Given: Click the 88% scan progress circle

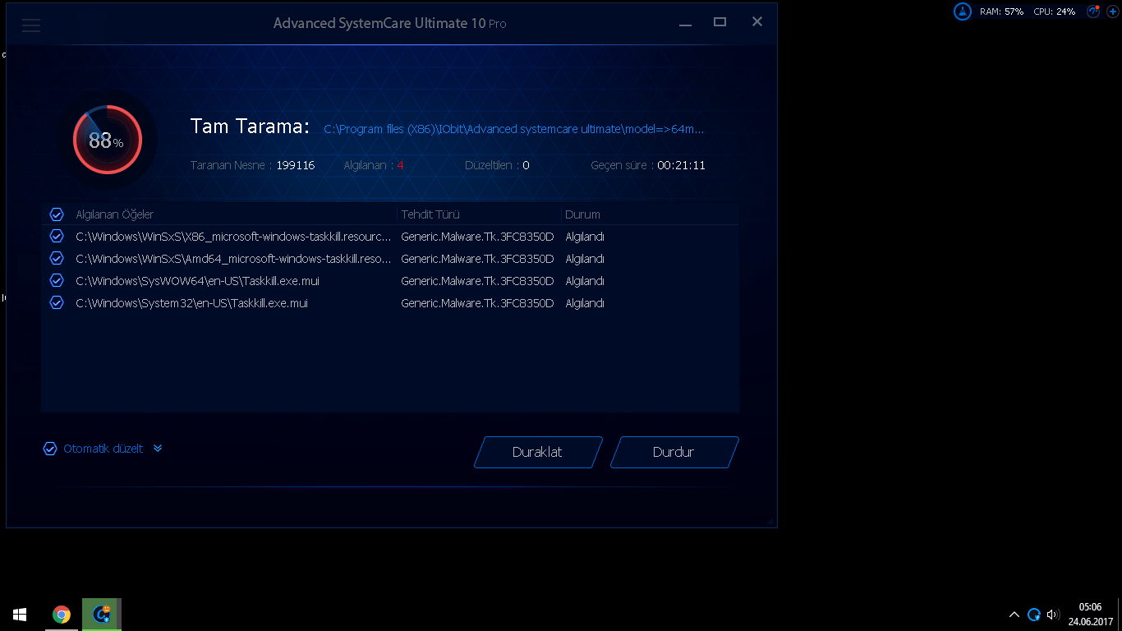Looking at the screenshot, I should click(107, 140).
